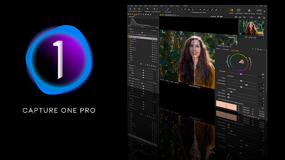
Task: Click the Ajustar fit zoom button
Action: coord(214,16)
